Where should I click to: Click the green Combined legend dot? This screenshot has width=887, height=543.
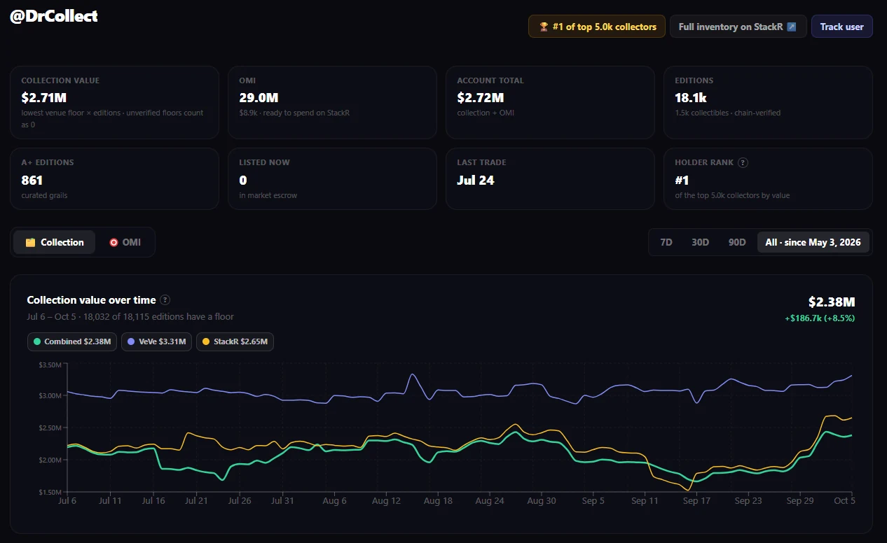(37, 342)
